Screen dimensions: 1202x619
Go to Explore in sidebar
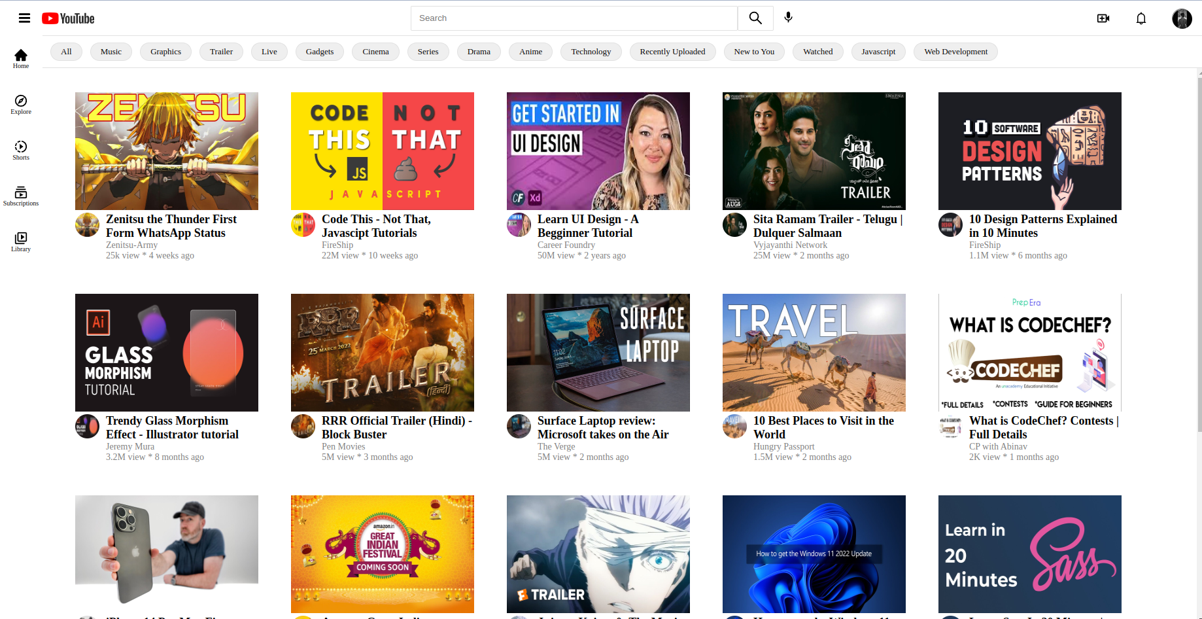coord(21,104)
